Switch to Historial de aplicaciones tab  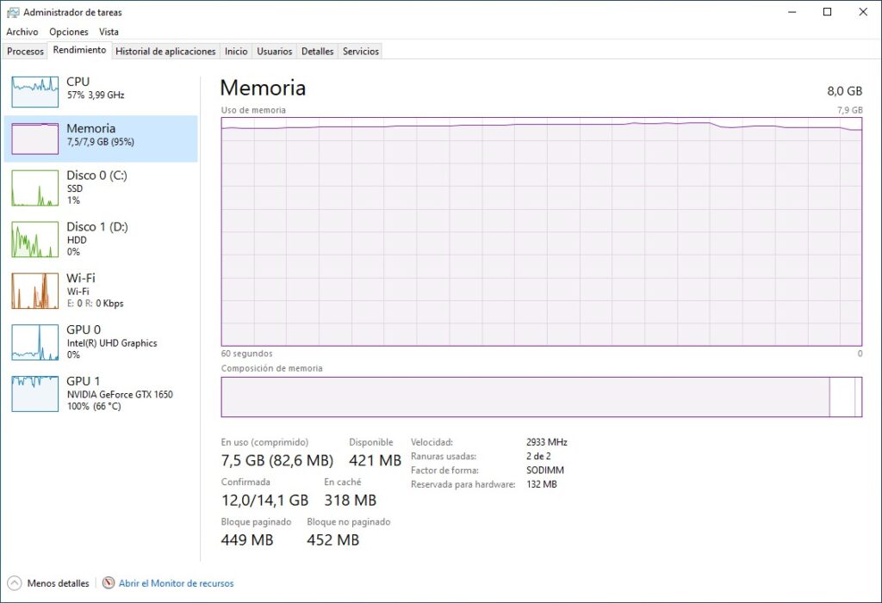(x=165, y=51)
